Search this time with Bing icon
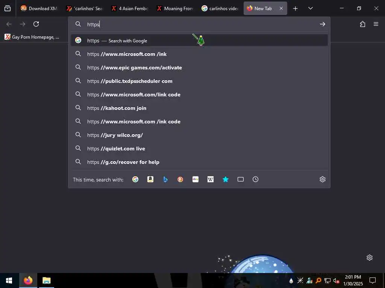385x288 pixels. (x=165, y=179)
